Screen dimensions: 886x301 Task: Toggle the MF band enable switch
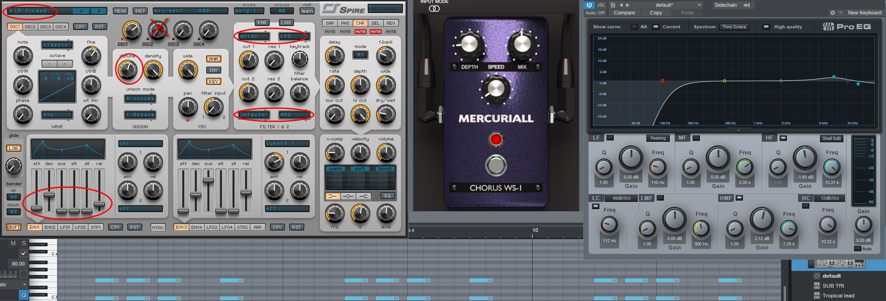pos(696,138)
